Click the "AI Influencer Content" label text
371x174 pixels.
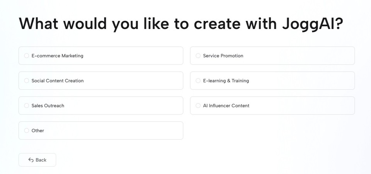click(226, 106)
